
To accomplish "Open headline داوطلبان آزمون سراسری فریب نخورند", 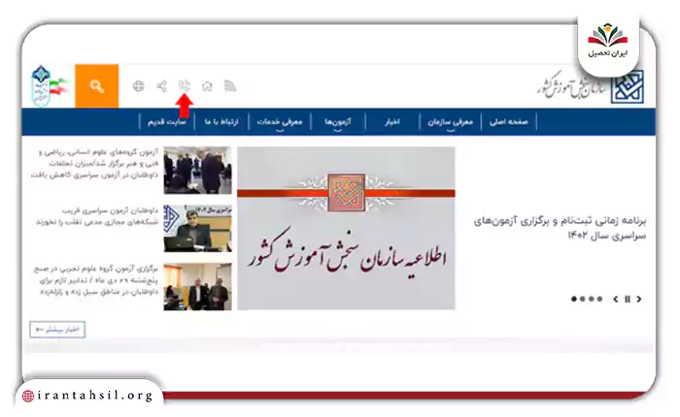I will [97, 216].
